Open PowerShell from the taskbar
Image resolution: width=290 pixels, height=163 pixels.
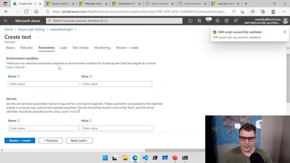155,158
